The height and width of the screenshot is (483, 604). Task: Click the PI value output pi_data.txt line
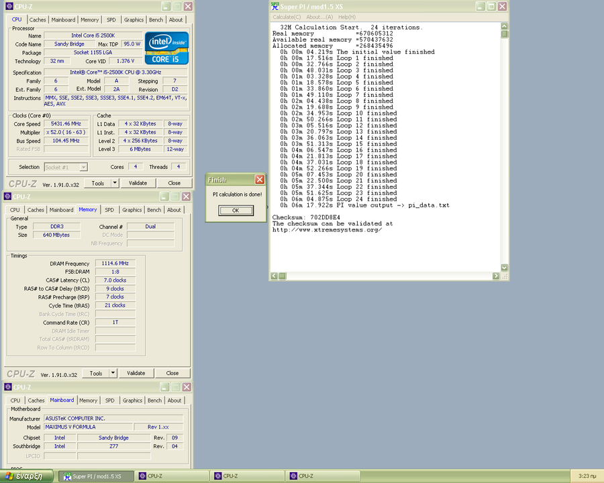click(365, 205)
